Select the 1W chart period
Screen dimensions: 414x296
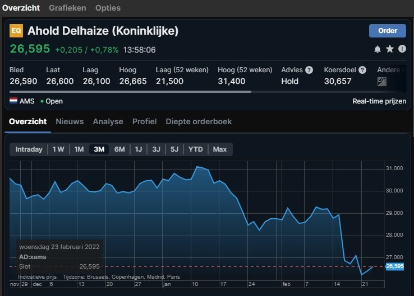(x=58, y=149)
